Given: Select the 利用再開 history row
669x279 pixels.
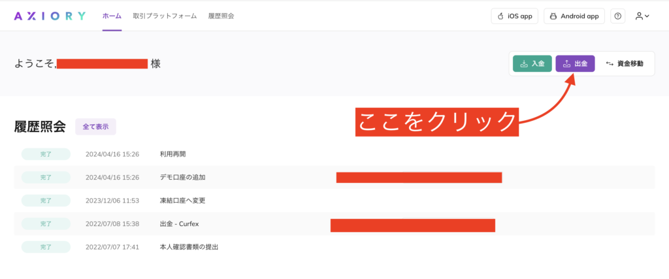Looking at the screenshot, I should click(x=172, y=154).
